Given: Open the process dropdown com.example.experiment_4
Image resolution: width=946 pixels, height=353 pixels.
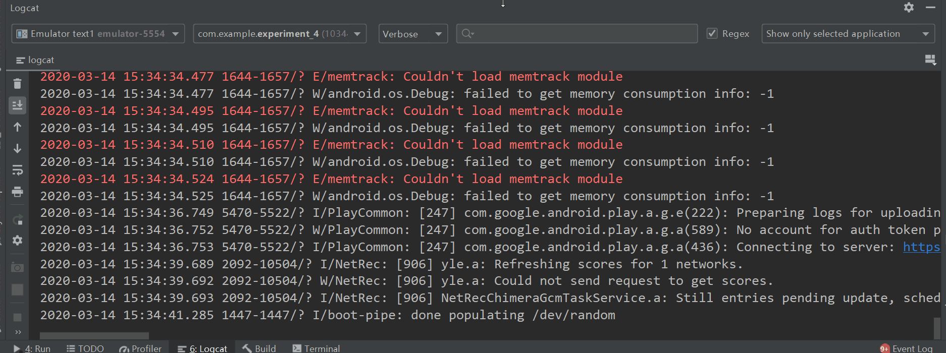Looking at the screenshot, I should tap(280, 34).
